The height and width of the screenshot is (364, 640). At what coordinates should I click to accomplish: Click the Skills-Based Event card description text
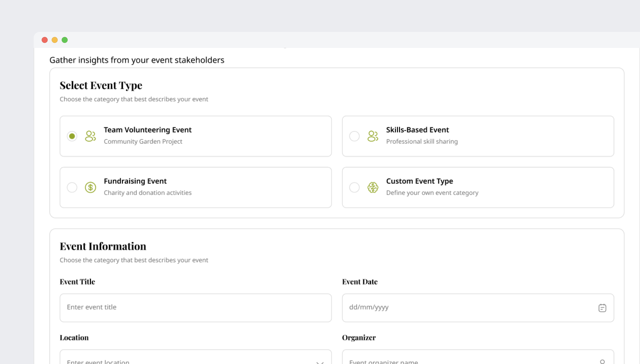point(422,141)
